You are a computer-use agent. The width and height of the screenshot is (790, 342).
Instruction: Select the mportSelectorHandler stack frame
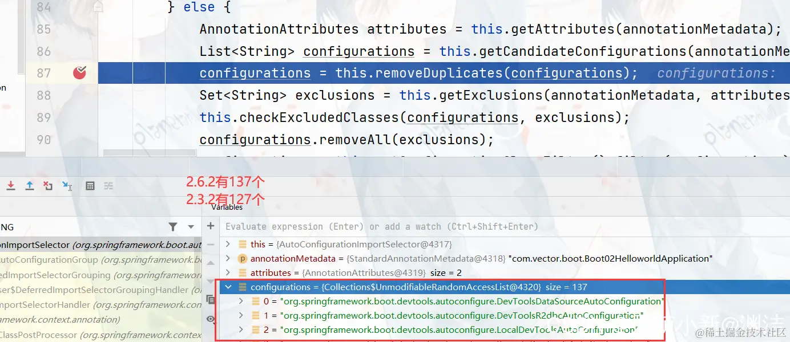click(x=101, y=304)
